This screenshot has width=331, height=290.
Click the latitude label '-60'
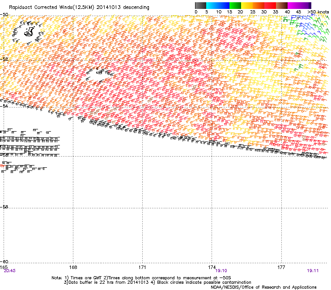click(4, 261)
